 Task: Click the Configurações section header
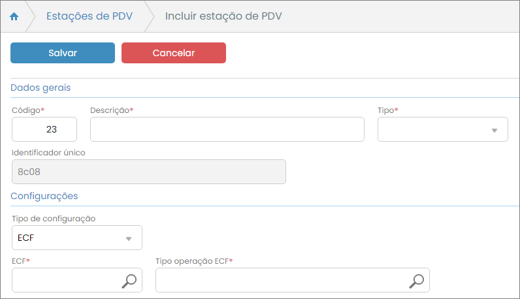[44, 196]
